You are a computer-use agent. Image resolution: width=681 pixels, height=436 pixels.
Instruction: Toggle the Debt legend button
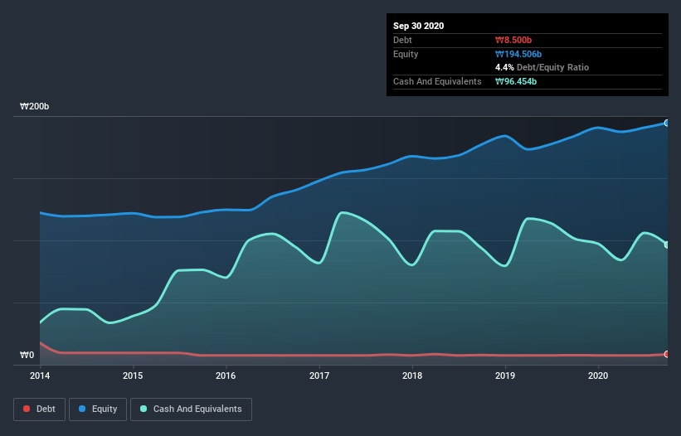click(x=40, y=409)
